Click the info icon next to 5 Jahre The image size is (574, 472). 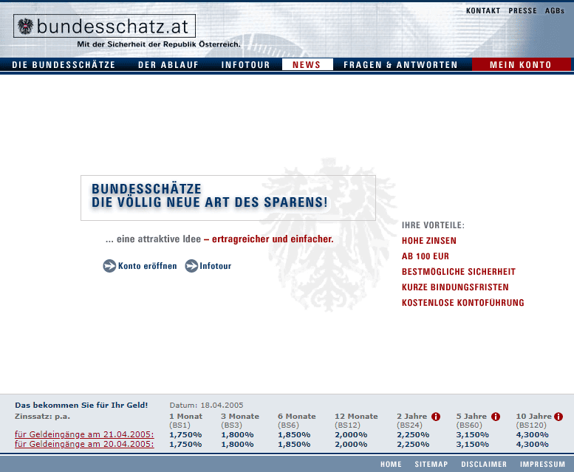tap(495, 417)
